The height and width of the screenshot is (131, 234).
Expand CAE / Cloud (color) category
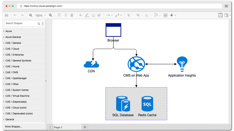click(24, 108)
